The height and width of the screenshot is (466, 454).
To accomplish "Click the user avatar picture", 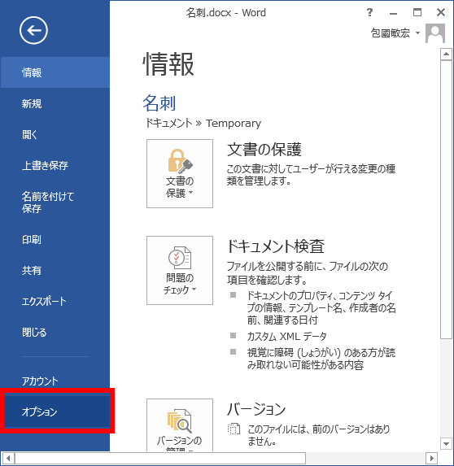I will [x=435, y=33].
